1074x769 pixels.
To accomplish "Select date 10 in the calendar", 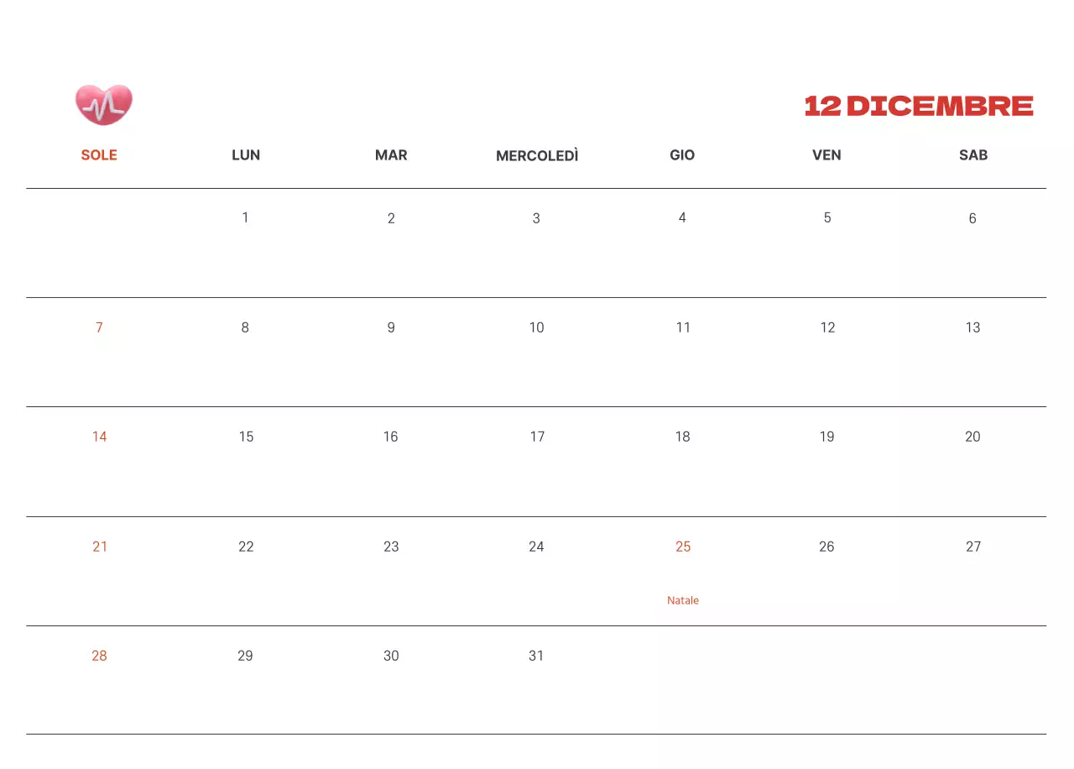I will [x=537, y=327].
